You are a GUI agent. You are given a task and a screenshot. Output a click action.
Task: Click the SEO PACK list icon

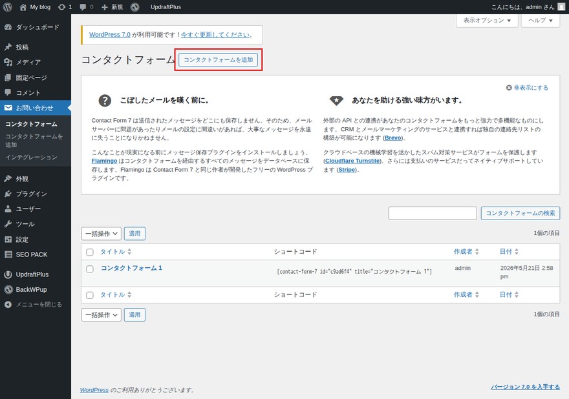[8, 254]
